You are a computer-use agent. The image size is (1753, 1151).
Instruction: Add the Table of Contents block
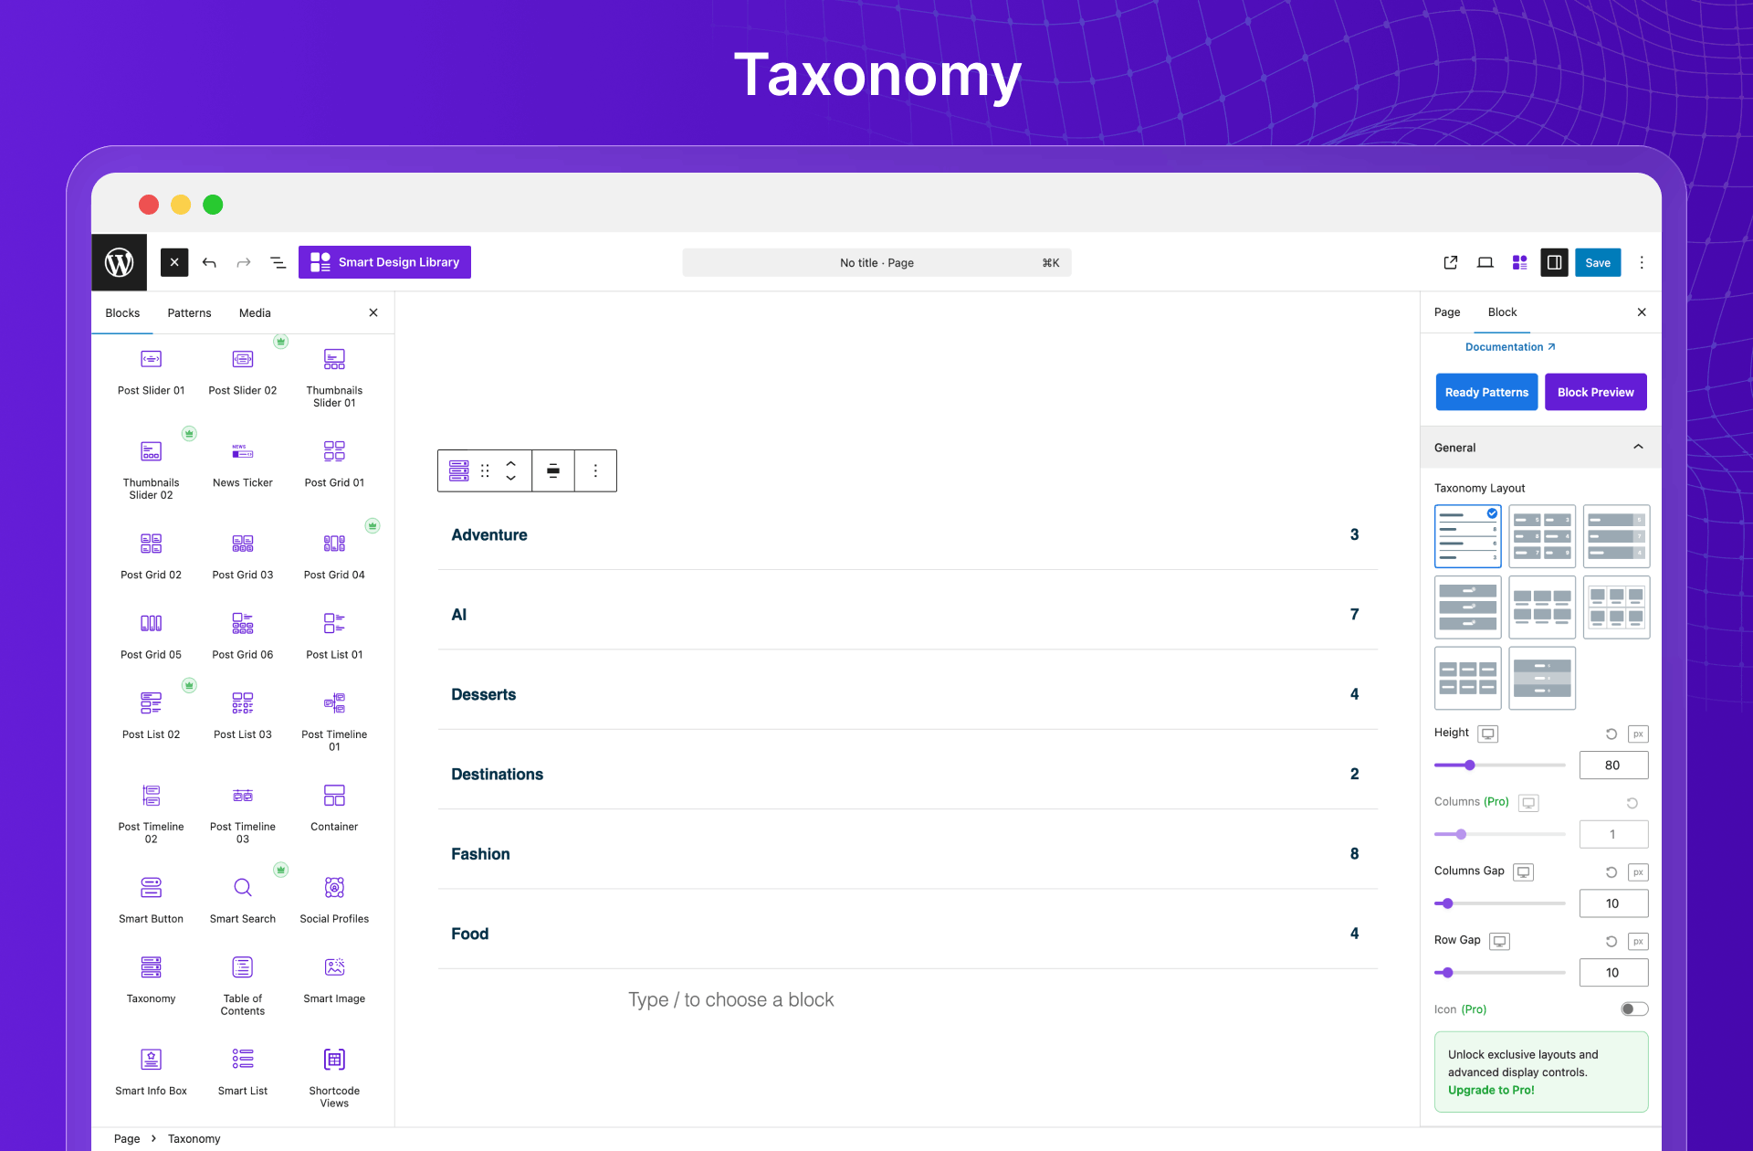pyautogui.click(x=242, y=984)
